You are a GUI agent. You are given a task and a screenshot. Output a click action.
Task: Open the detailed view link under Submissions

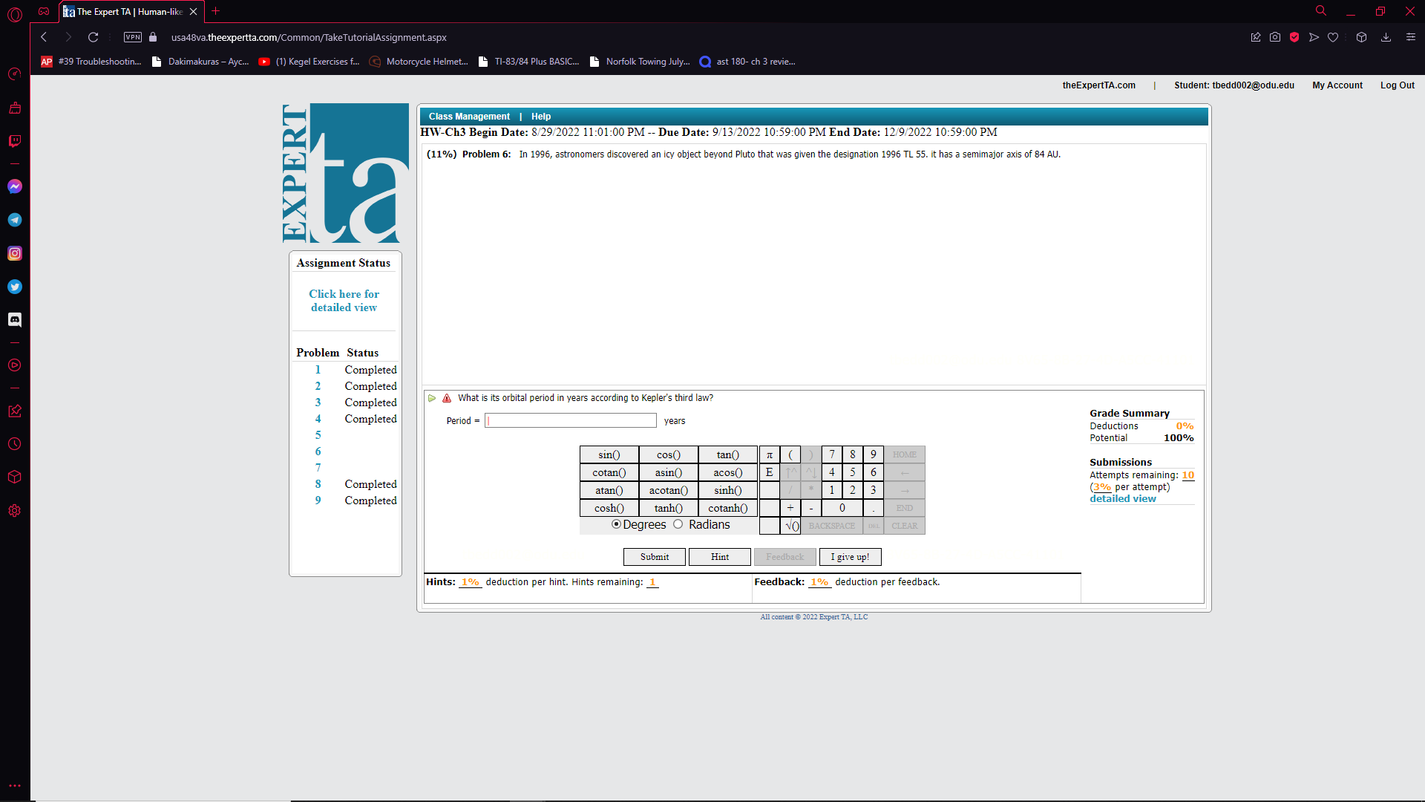point(1122,499)
